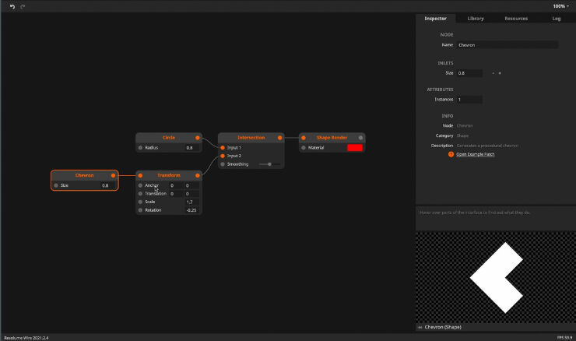This screenshot has width=576, height=341.
Task: Click the Shape Render node's gray output port
Action: [361, 138]
